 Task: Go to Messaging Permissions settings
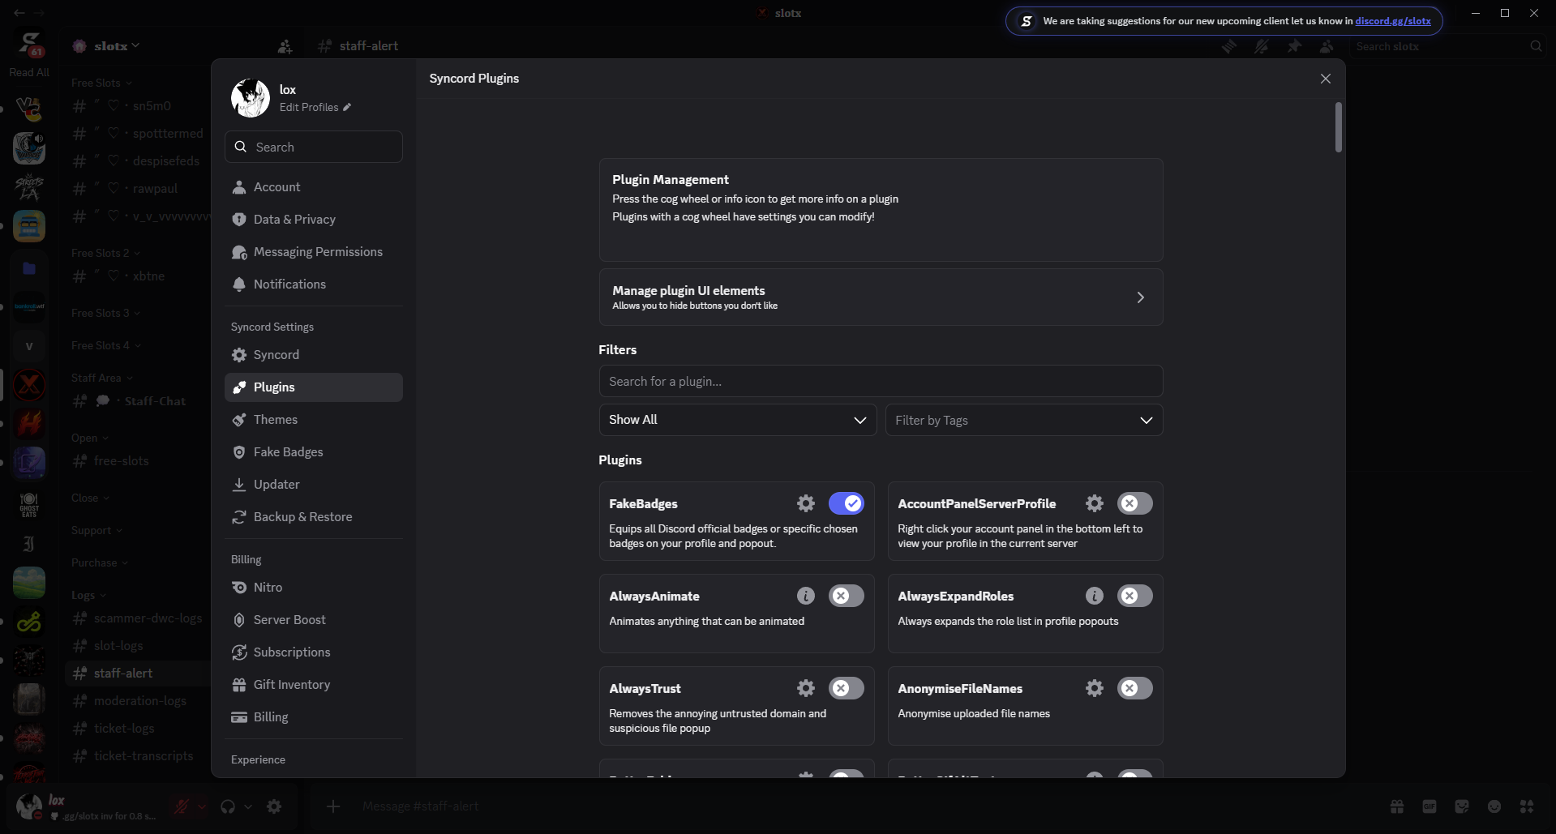tap(314, 252)
